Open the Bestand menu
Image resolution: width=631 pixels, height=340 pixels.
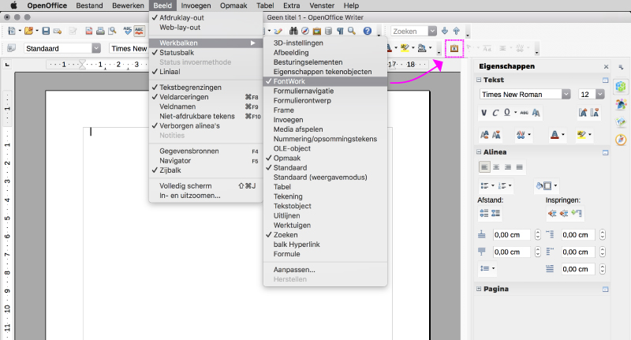(89, 6)
